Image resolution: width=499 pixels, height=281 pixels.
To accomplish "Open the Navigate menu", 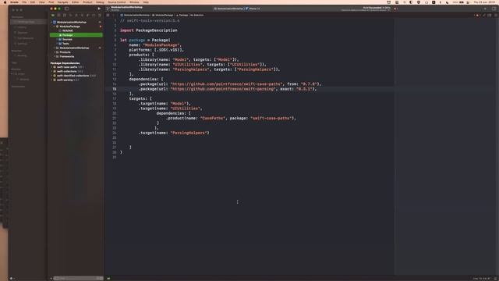I will click(62, 2).
